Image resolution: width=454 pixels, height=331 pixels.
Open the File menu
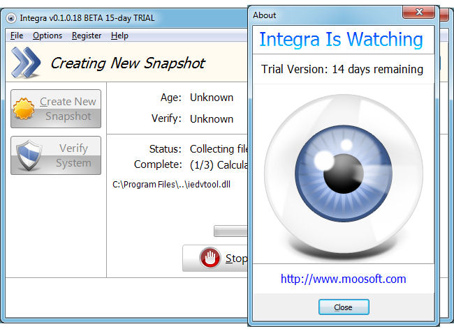pos(17,36)
